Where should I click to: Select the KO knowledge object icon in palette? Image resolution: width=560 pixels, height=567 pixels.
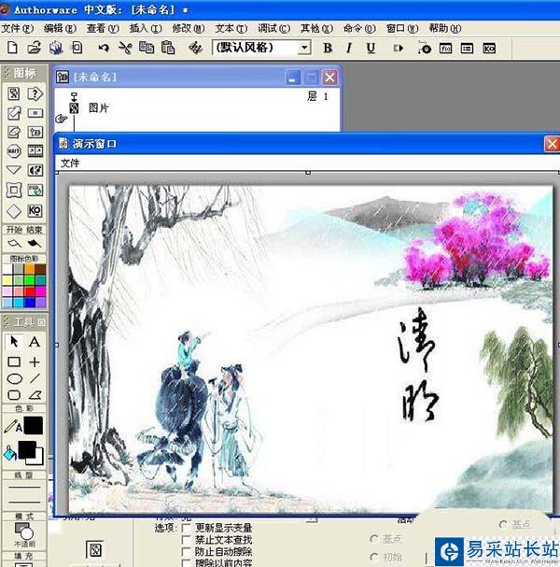coord(35,210)
